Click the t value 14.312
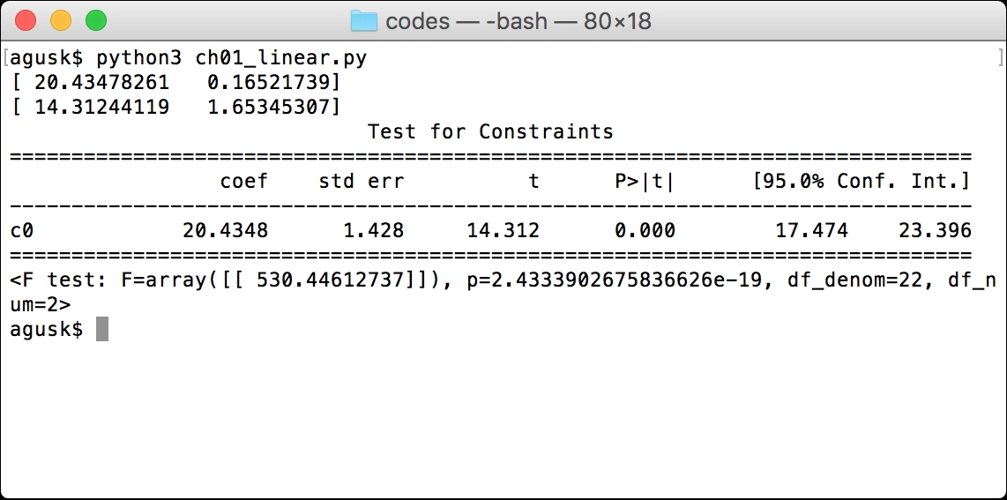 point(503,230)
